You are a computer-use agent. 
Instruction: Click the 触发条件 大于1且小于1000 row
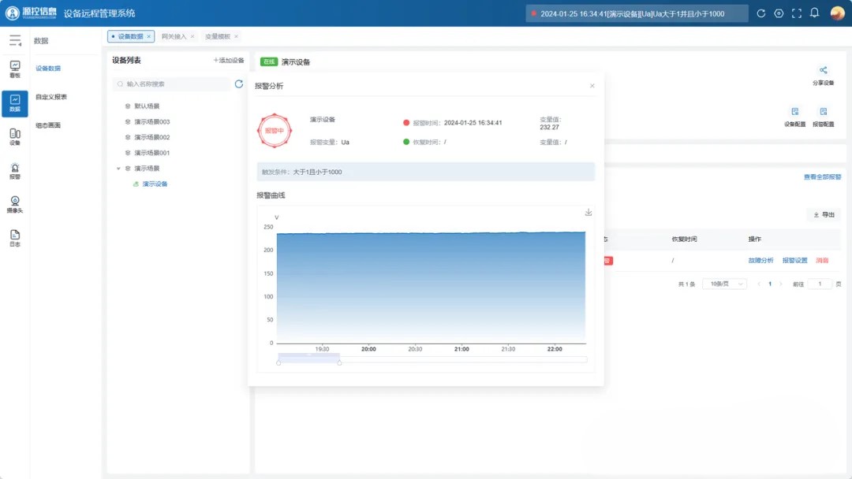pyautogui.click(x=426, y=172)
